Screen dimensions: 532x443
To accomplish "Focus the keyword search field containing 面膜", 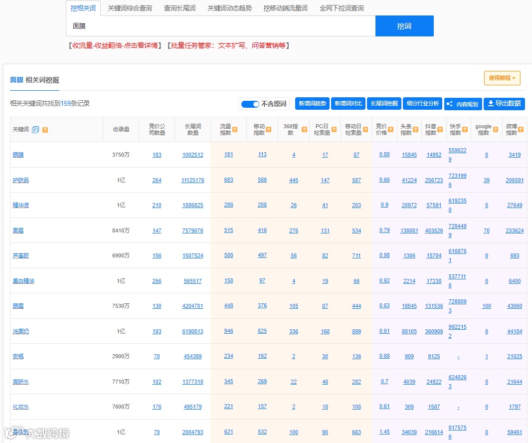I will (220, 26).
